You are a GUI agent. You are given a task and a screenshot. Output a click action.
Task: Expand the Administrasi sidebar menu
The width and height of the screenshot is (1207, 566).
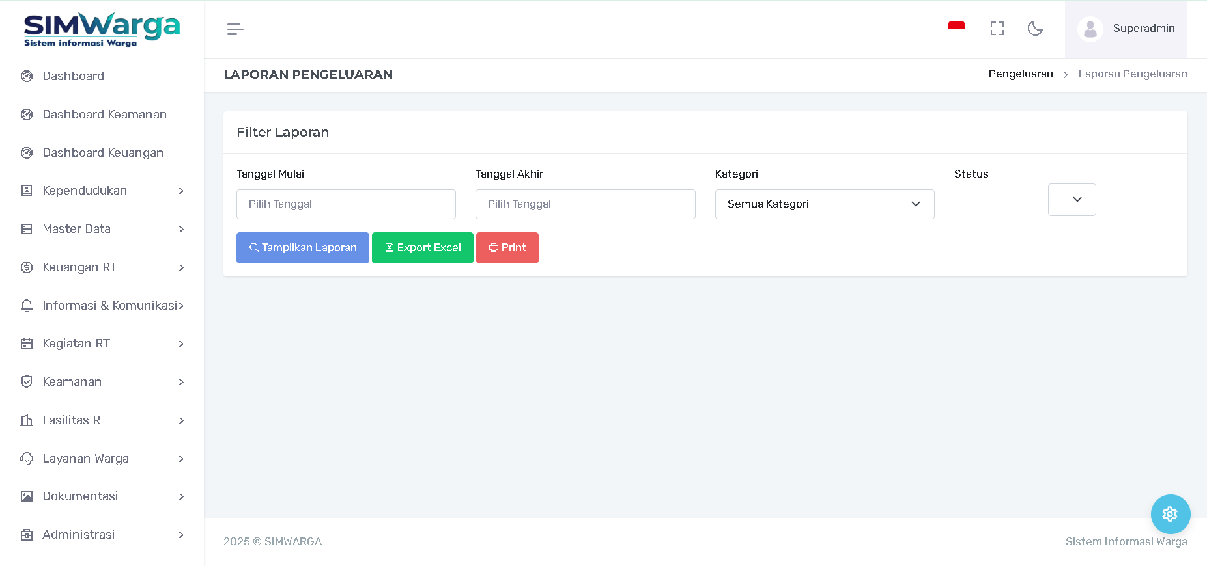[x=102, y=535]
